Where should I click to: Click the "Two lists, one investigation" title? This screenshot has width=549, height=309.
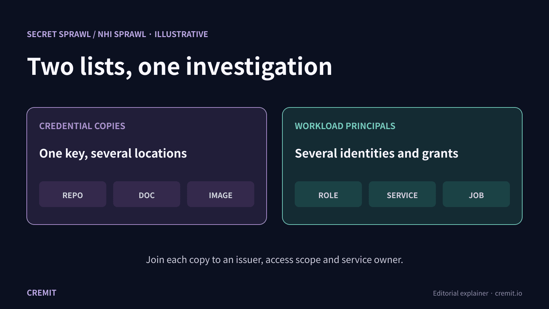pos(179,67)
